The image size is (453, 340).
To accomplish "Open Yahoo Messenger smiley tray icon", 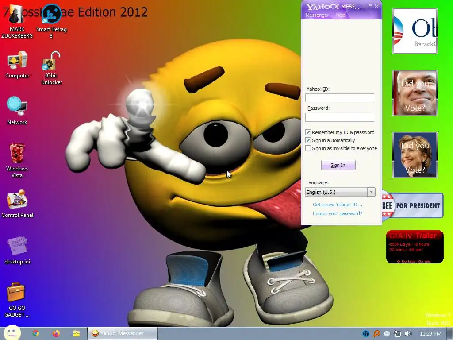I will (x=387, y=334).
